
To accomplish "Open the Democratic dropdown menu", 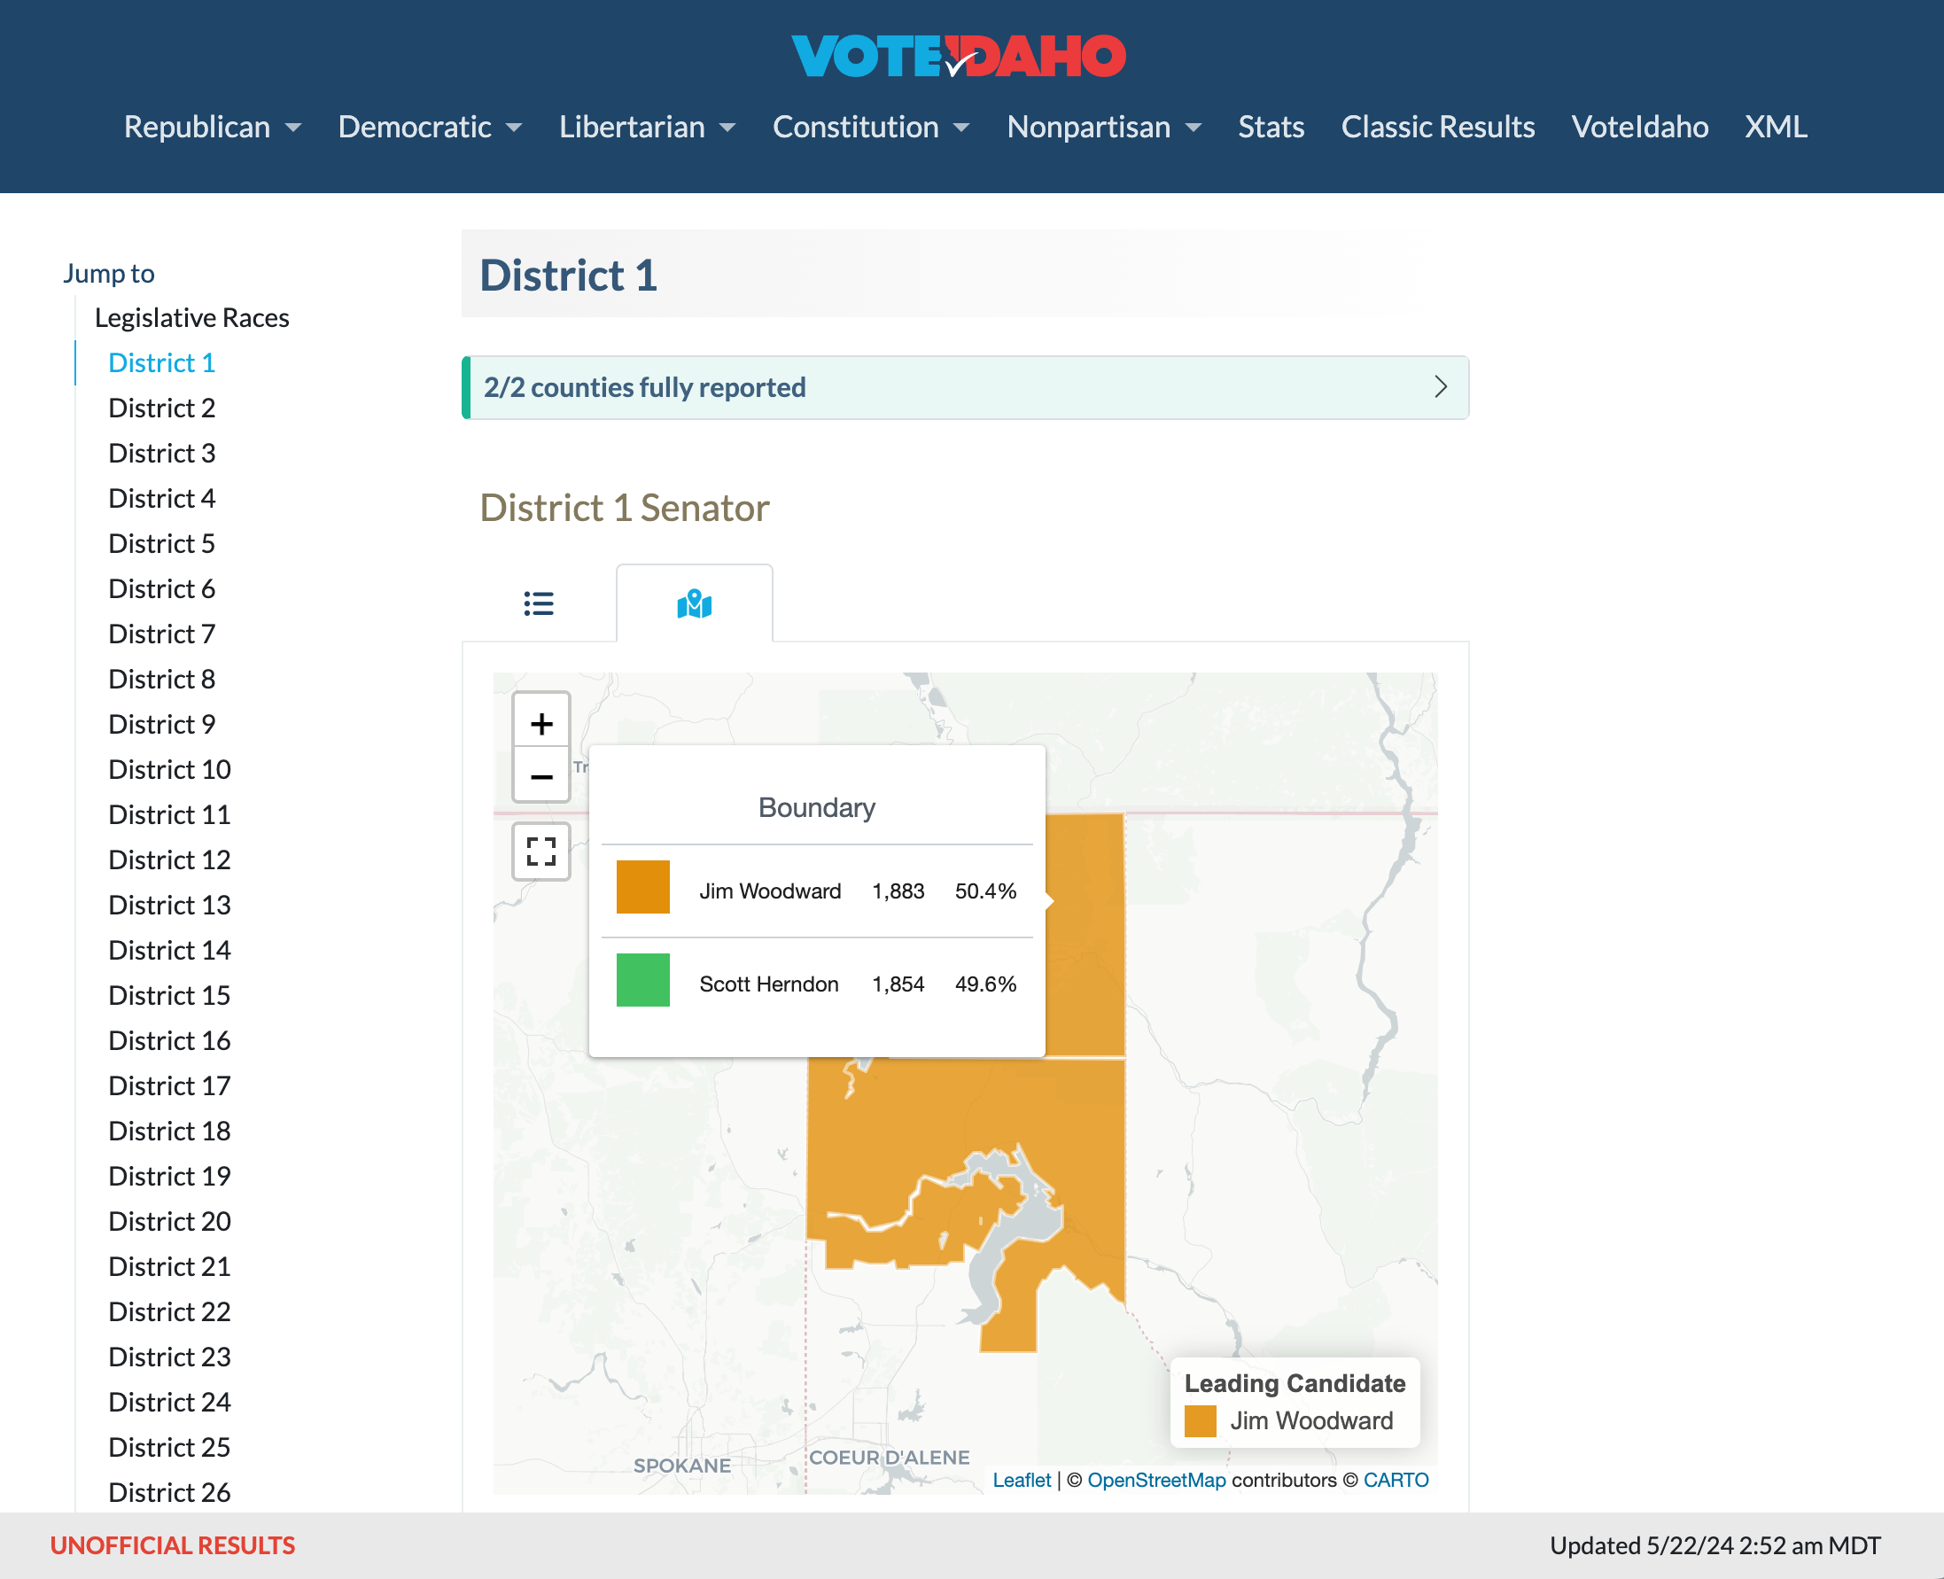I will 430,127.
